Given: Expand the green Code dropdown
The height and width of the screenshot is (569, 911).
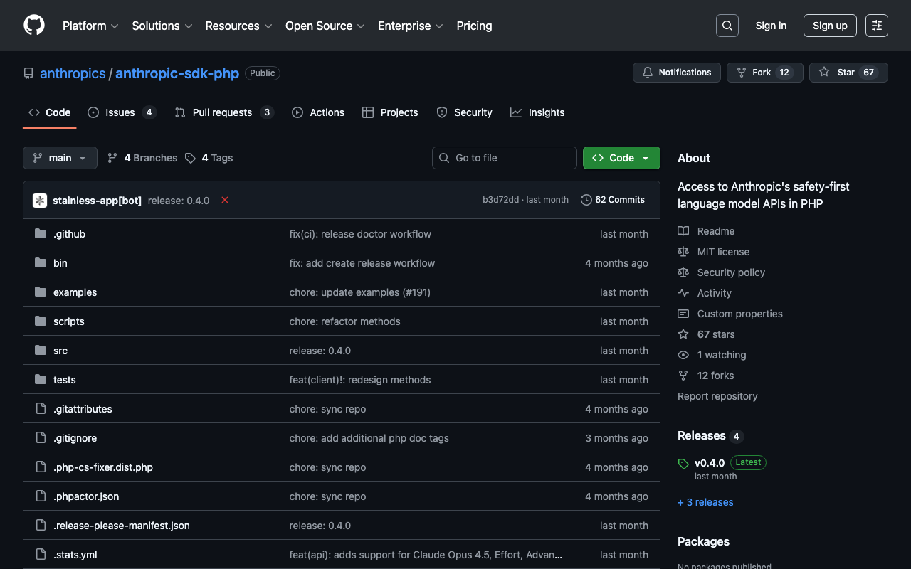Looking at the screenshot, I should point(621,158).
